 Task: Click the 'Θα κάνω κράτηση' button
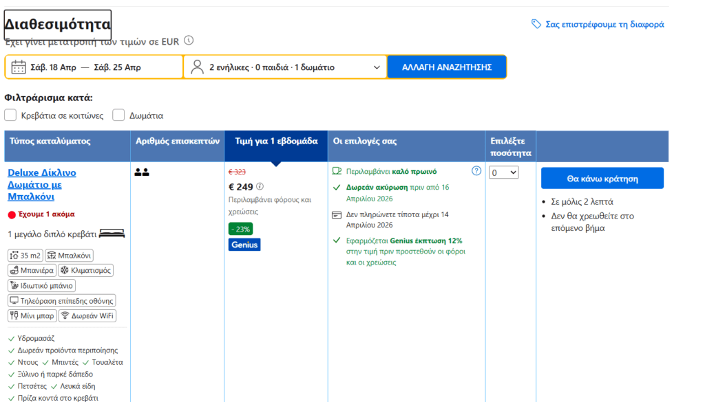click(602, 179)
